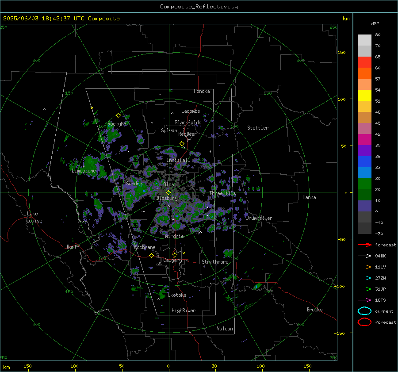
Task: Click the Brooks label on the map
Action: (314, 310)
